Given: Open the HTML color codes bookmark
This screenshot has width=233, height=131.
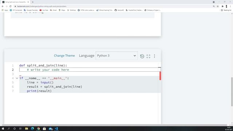Looking at the screenshot, I should point(86,10).
